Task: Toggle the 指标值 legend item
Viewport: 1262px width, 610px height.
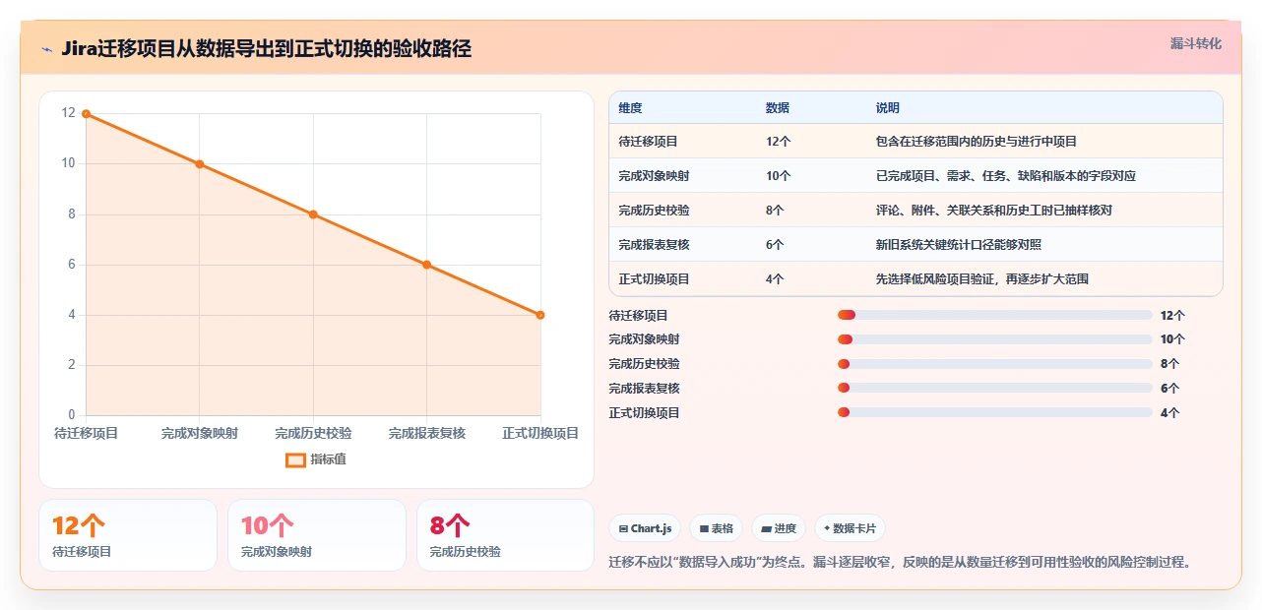Action: tap(316, 459)
